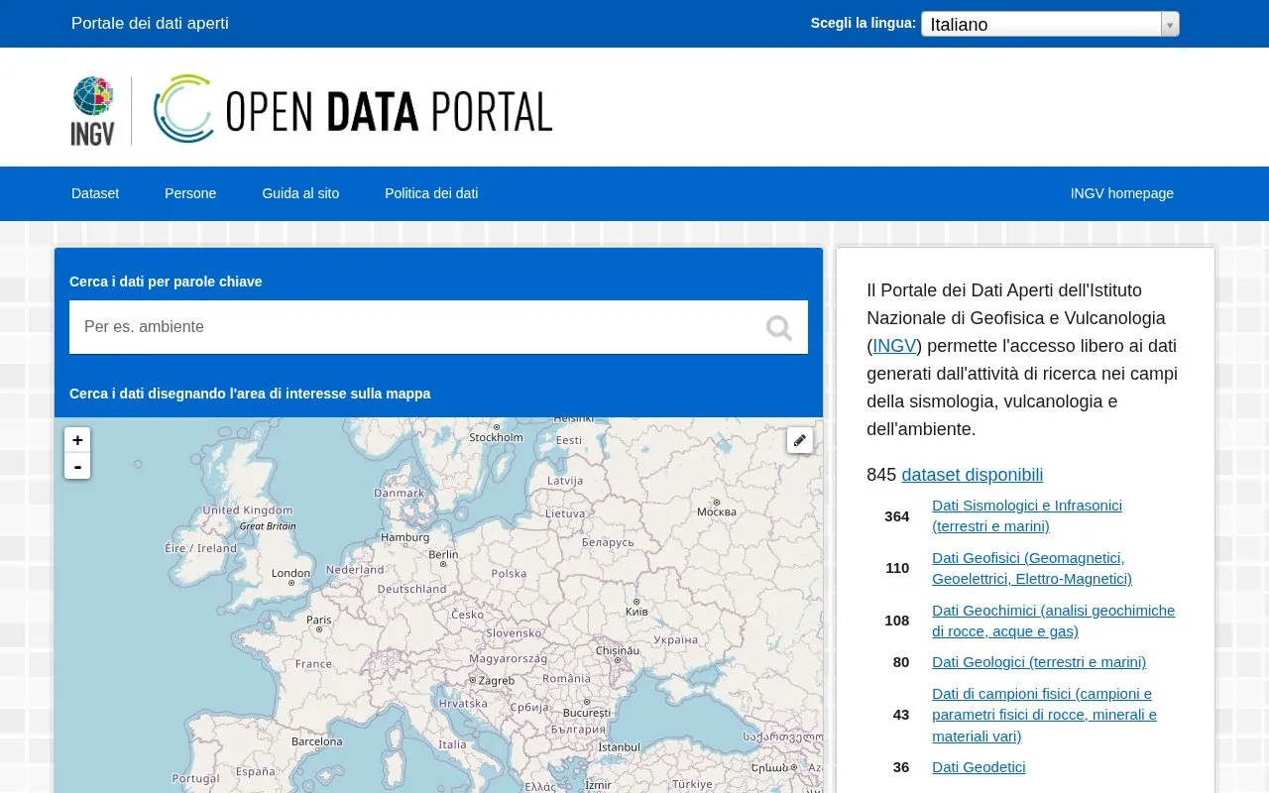
Task: Open Dati Geofisici category
Action: point(1032,568)
